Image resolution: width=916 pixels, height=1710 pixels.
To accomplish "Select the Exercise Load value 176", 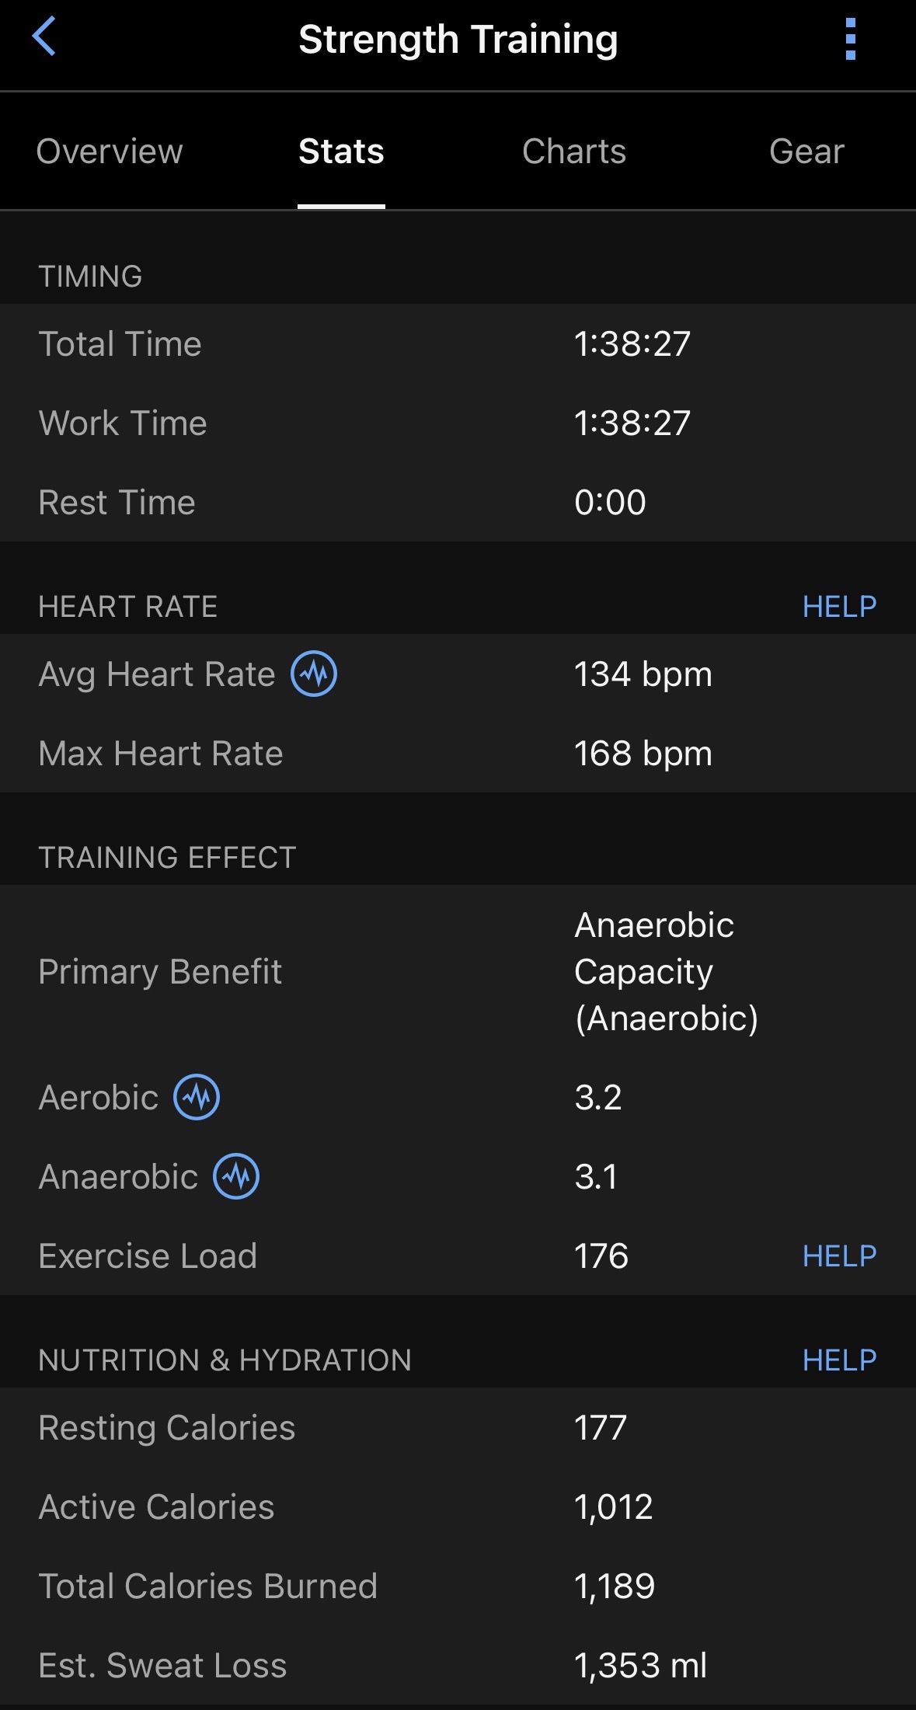I will click(601, 1256).
